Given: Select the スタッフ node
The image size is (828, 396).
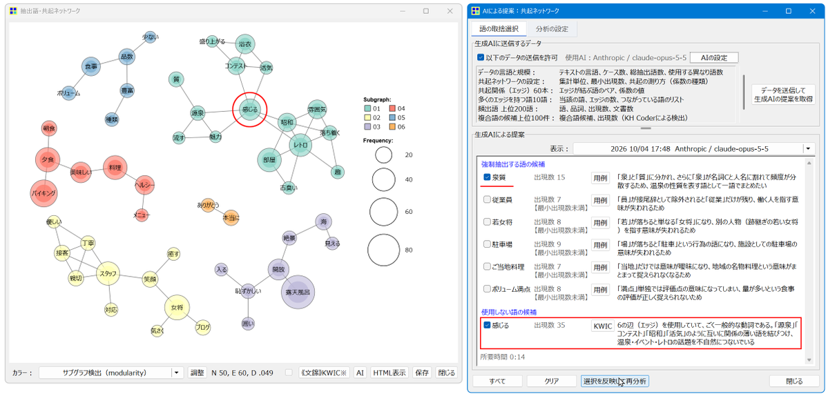Looking at the screenshot, I should click(108, 273).
